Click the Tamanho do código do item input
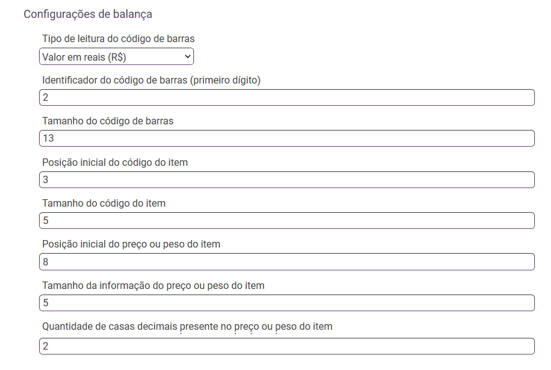This screenshot has width=551, height=370. pos(286,221)
